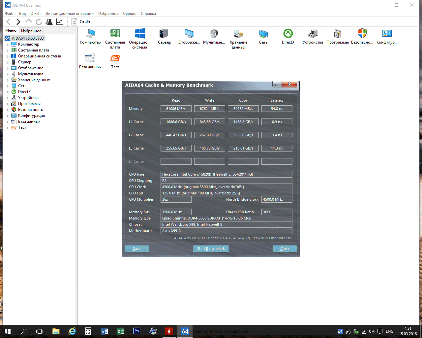Open the Отчёт menu in the menu bar
The image size is (422, 338).
36,14
